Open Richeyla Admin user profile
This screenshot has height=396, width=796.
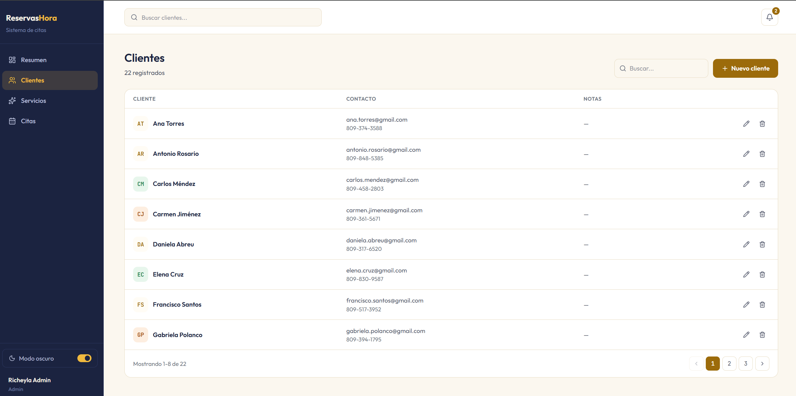pos(29,384)
